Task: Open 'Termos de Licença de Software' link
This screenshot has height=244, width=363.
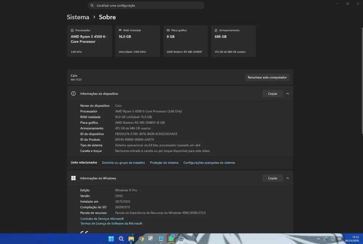Action: click(111, 223)
